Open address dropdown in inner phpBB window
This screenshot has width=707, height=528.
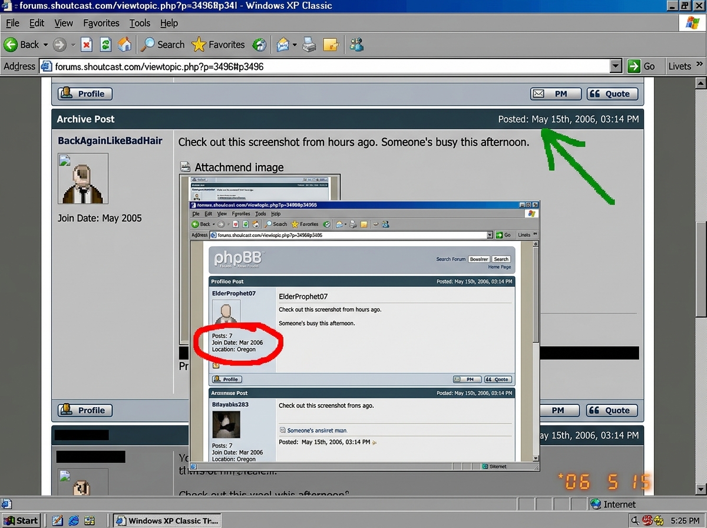point(490,235)
